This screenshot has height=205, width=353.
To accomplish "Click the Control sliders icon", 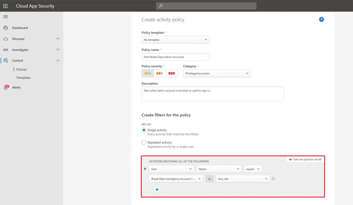I will (6, 61).
